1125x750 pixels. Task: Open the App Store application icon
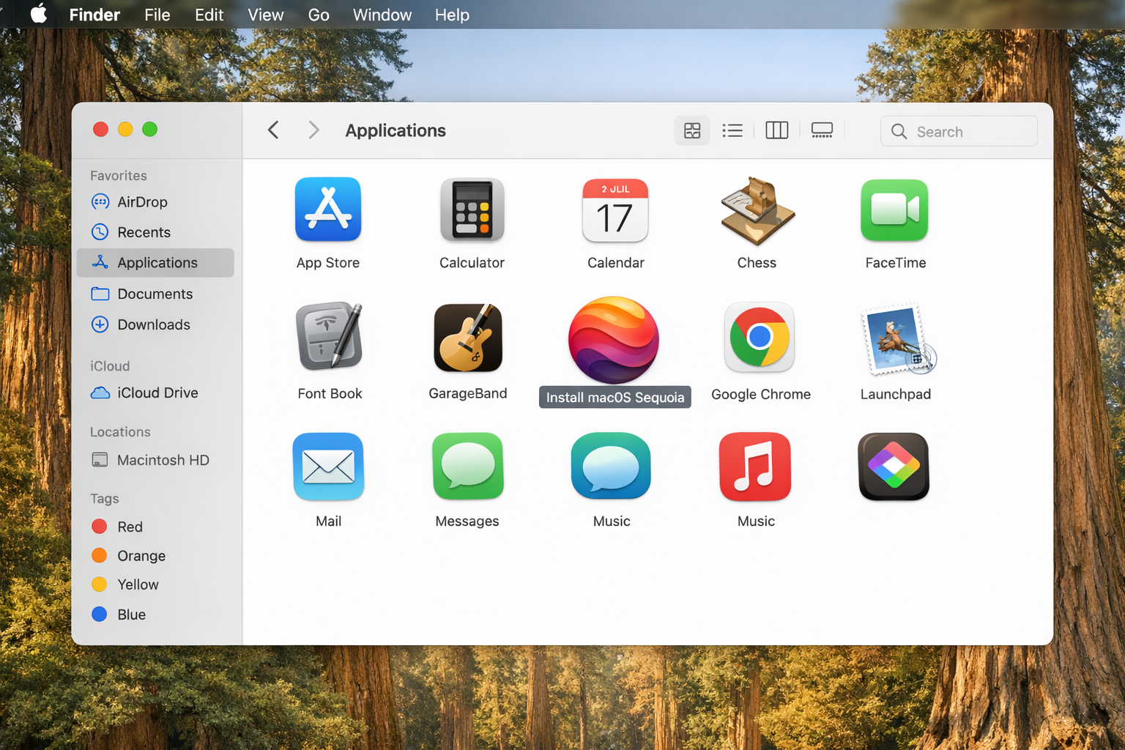click(328, 209)
